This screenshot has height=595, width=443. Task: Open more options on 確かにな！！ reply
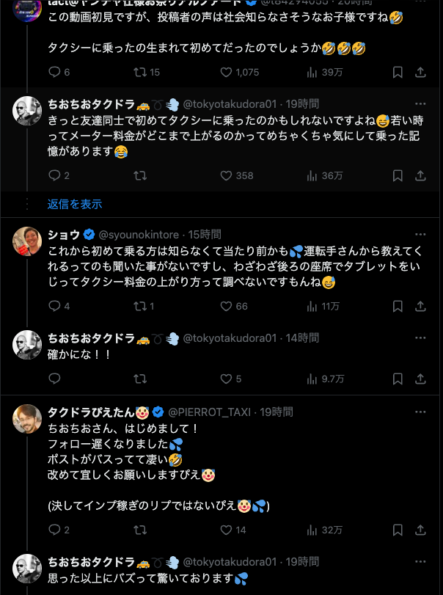[420, 337]
